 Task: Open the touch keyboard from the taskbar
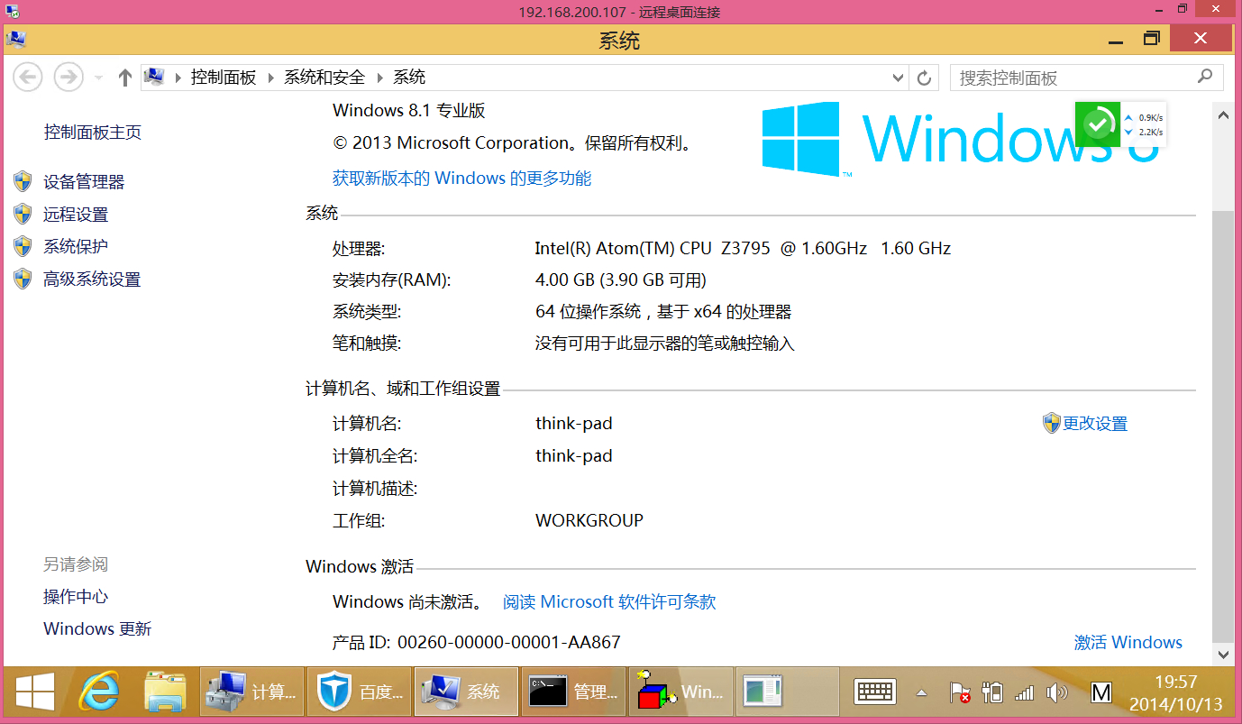pyautogui.click(x=875, y=692)
